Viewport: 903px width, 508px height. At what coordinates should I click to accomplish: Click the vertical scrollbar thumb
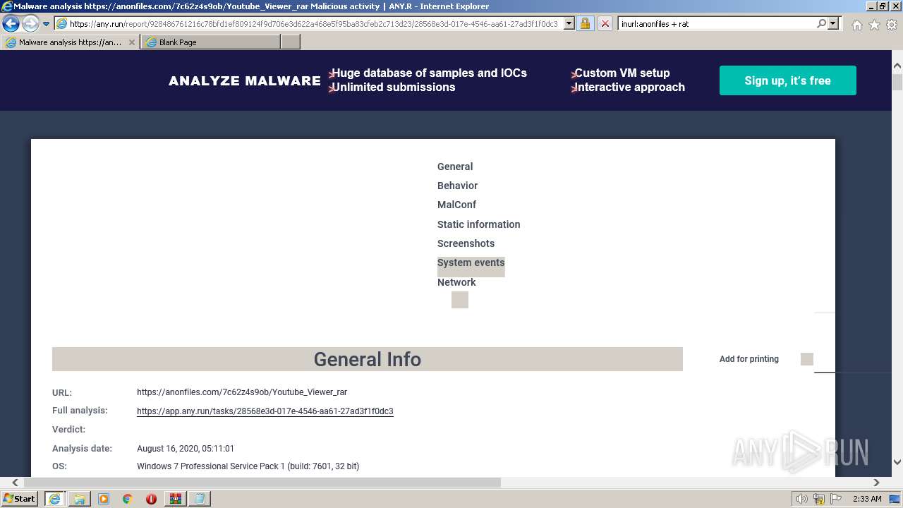[897, 81]
